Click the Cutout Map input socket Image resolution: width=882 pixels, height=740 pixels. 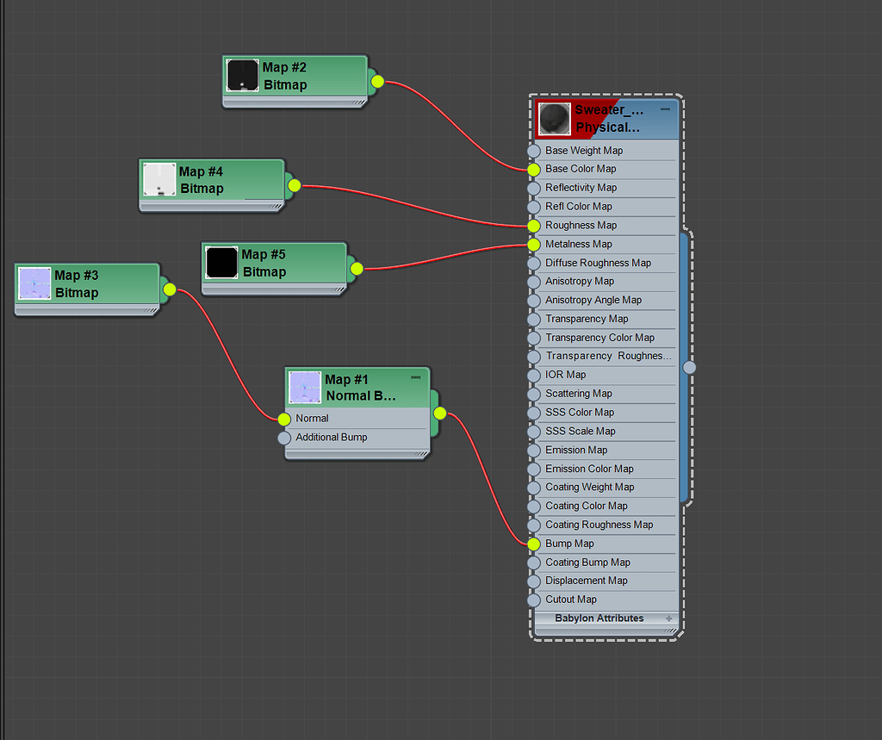tap(533, 600)
